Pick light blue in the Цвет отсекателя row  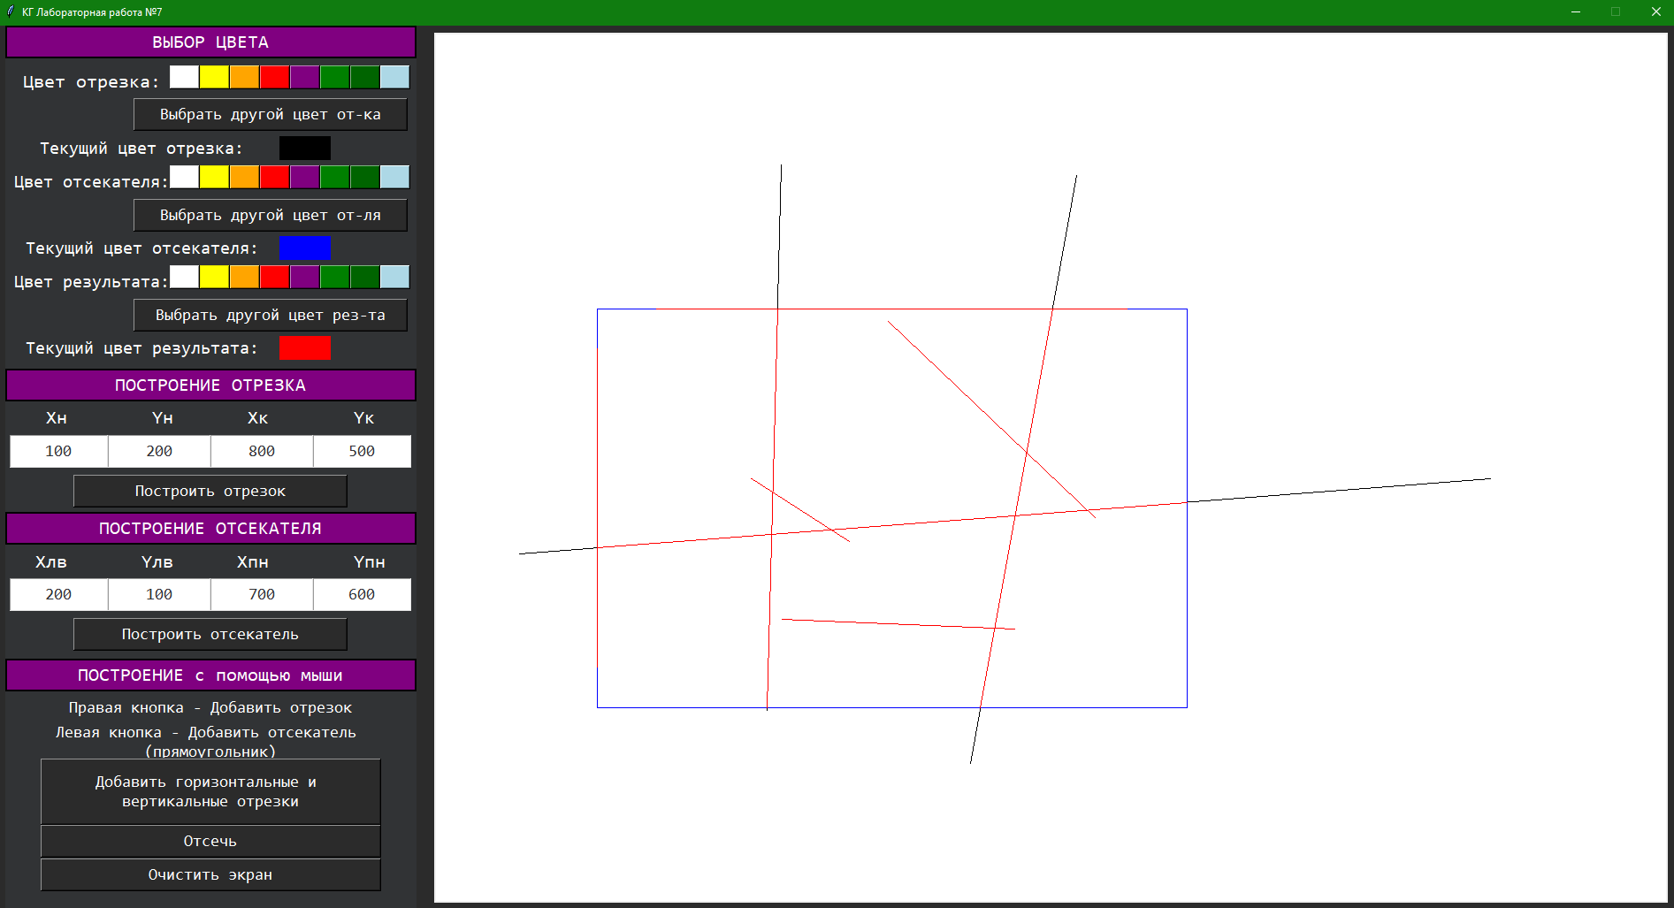click(x=394, y=178)
